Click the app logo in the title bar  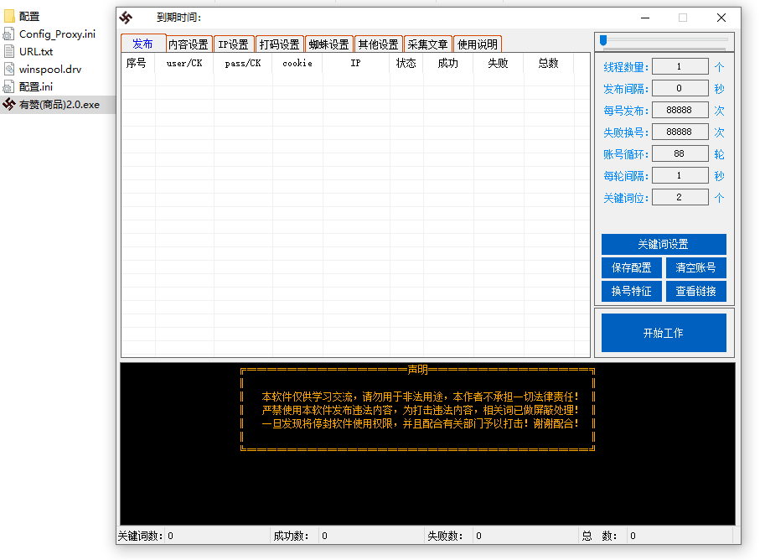click(x=127, y=17)
